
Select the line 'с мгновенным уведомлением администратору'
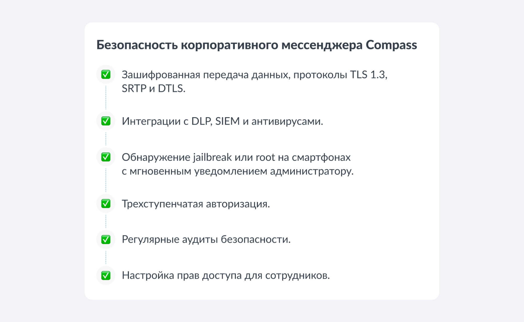point(237,171)
